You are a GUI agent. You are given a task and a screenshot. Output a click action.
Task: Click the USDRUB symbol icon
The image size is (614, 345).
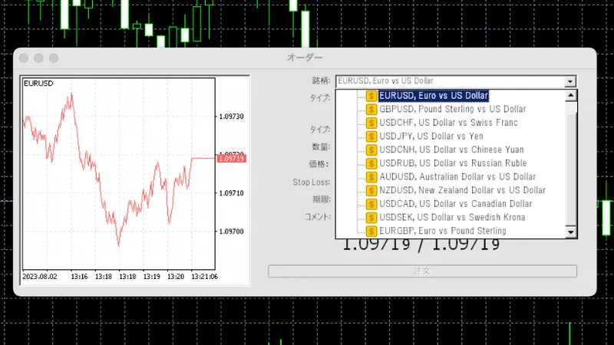(371, 163)
